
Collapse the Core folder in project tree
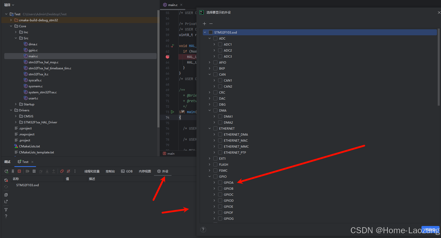pos(11,26)
